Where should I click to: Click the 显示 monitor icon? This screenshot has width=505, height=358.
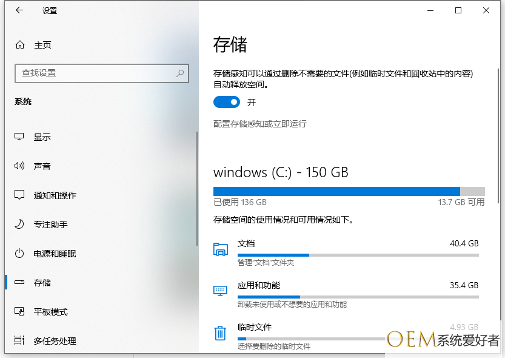pyautogui.click(x=19, y=137)
